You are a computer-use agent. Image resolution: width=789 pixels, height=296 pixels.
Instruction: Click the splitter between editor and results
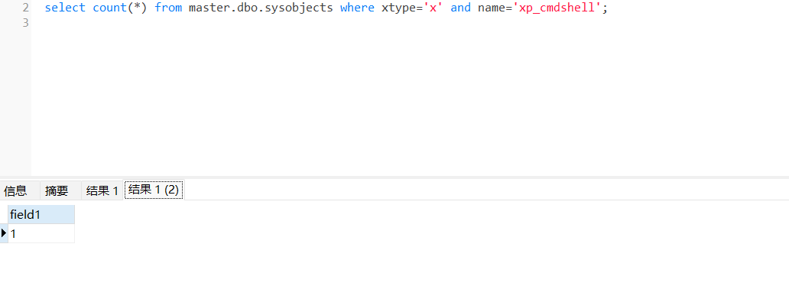[x=394, y=177]
